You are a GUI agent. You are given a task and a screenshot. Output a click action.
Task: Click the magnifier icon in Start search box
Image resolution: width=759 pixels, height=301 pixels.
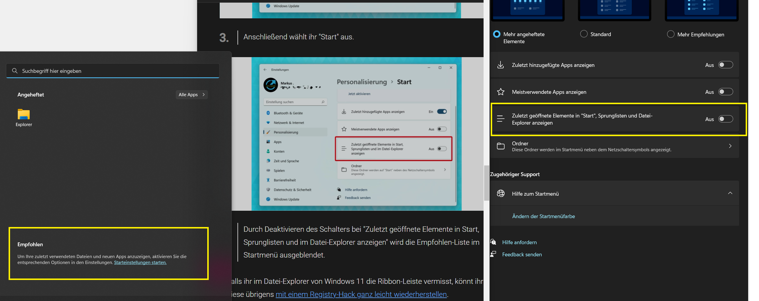[x=15, y=71]
